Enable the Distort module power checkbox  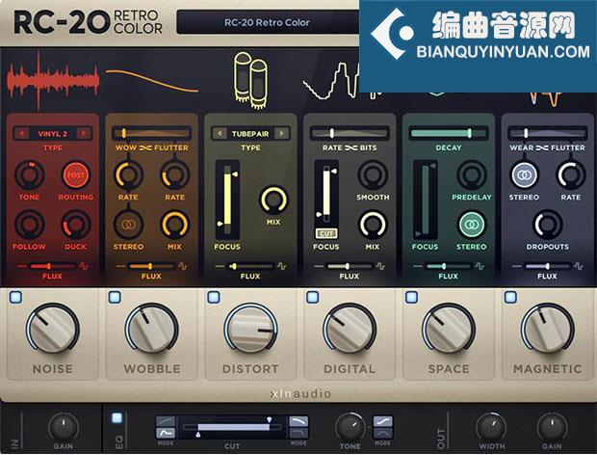coord(214,297)
